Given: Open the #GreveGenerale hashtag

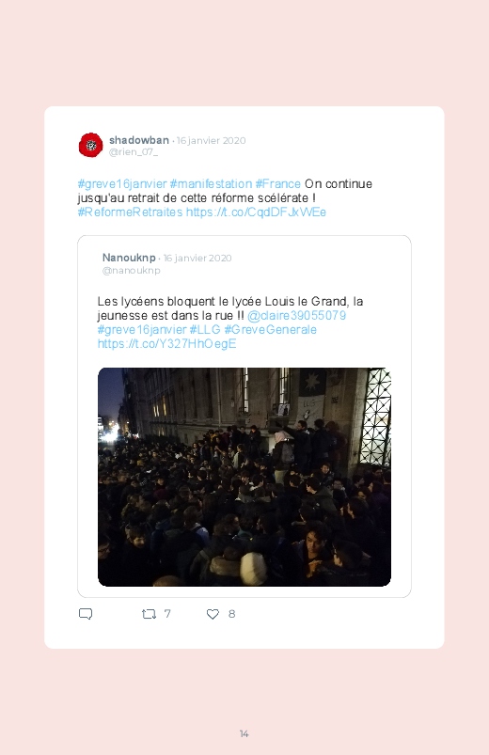Looking at the screenshot, I should point(270,329).
